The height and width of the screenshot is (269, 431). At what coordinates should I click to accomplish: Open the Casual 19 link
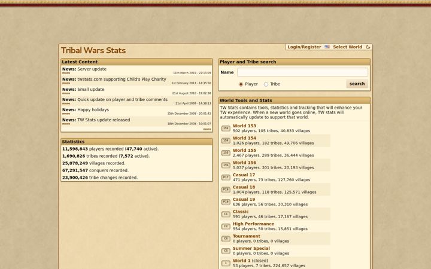click(244, 199)
